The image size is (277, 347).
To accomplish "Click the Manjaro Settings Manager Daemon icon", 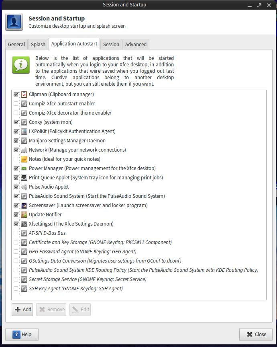I will (24, 140).
